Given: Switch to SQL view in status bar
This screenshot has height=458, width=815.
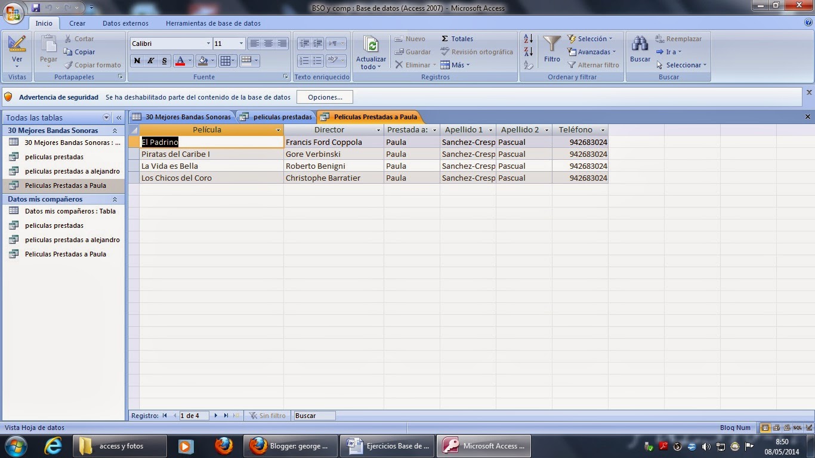Looking at the screenshot, I should pyautogui.click(x=798, y=428).
